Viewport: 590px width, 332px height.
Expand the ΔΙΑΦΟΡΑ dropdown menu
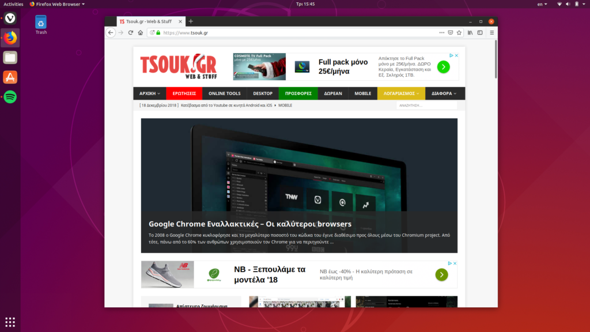tap(444, 93)
